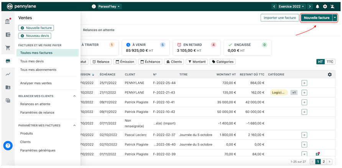Open Produits settings

point(26,133)
